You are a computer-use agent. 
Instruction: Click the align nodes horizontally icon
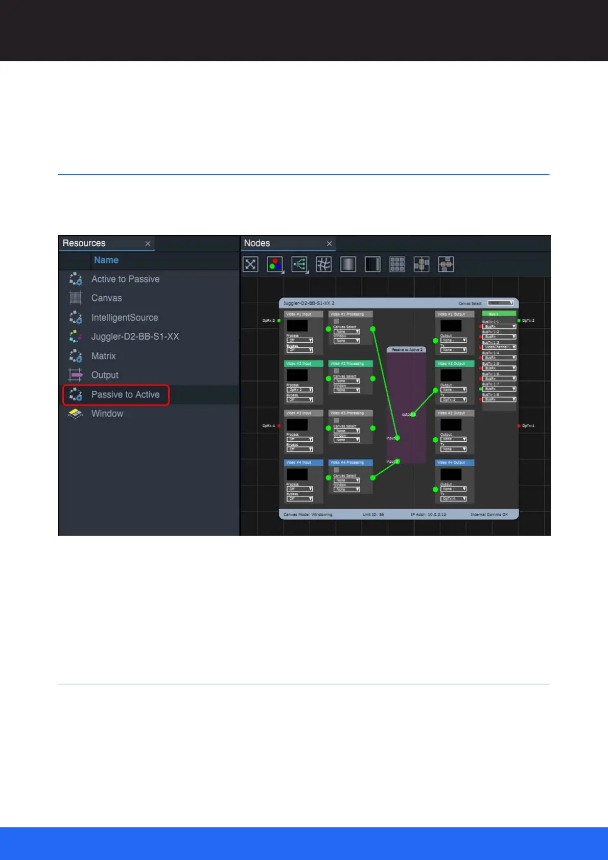[446, 264]
